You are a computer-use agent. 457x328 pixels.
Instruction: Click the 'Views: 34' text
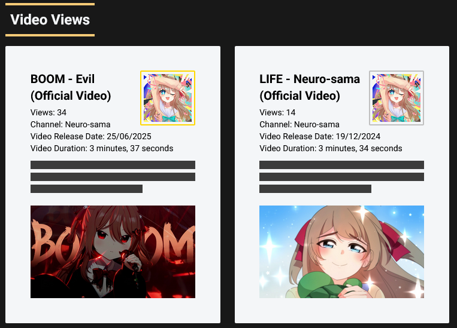tap(49, 112)
